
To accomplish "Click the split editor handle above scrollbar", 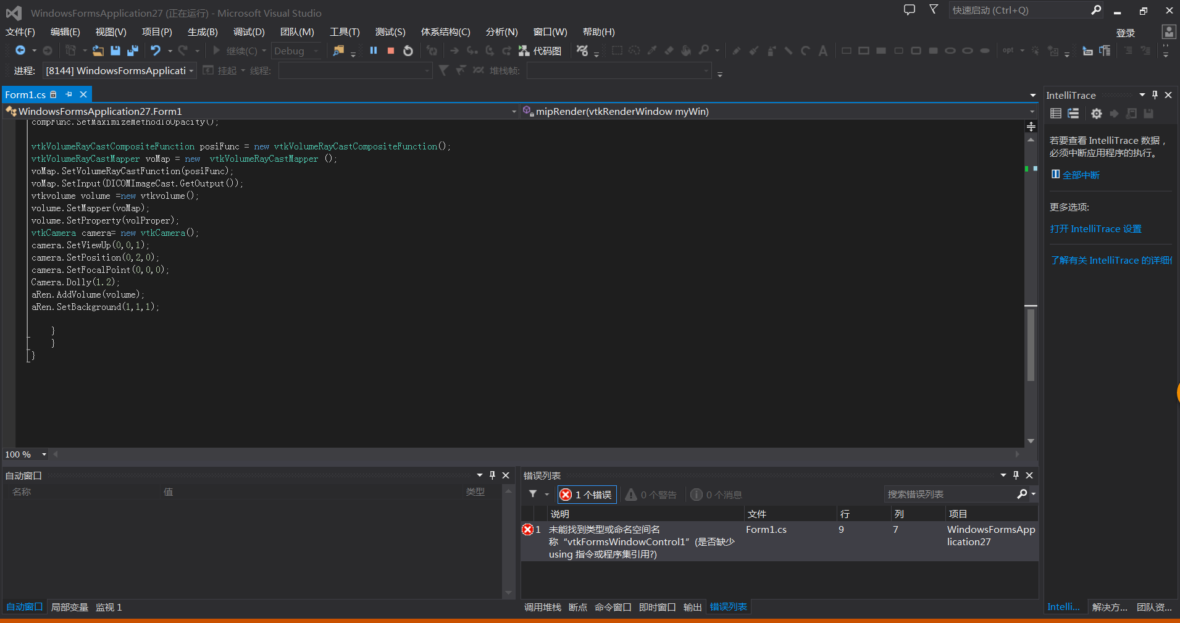I will pos(1031,127).
